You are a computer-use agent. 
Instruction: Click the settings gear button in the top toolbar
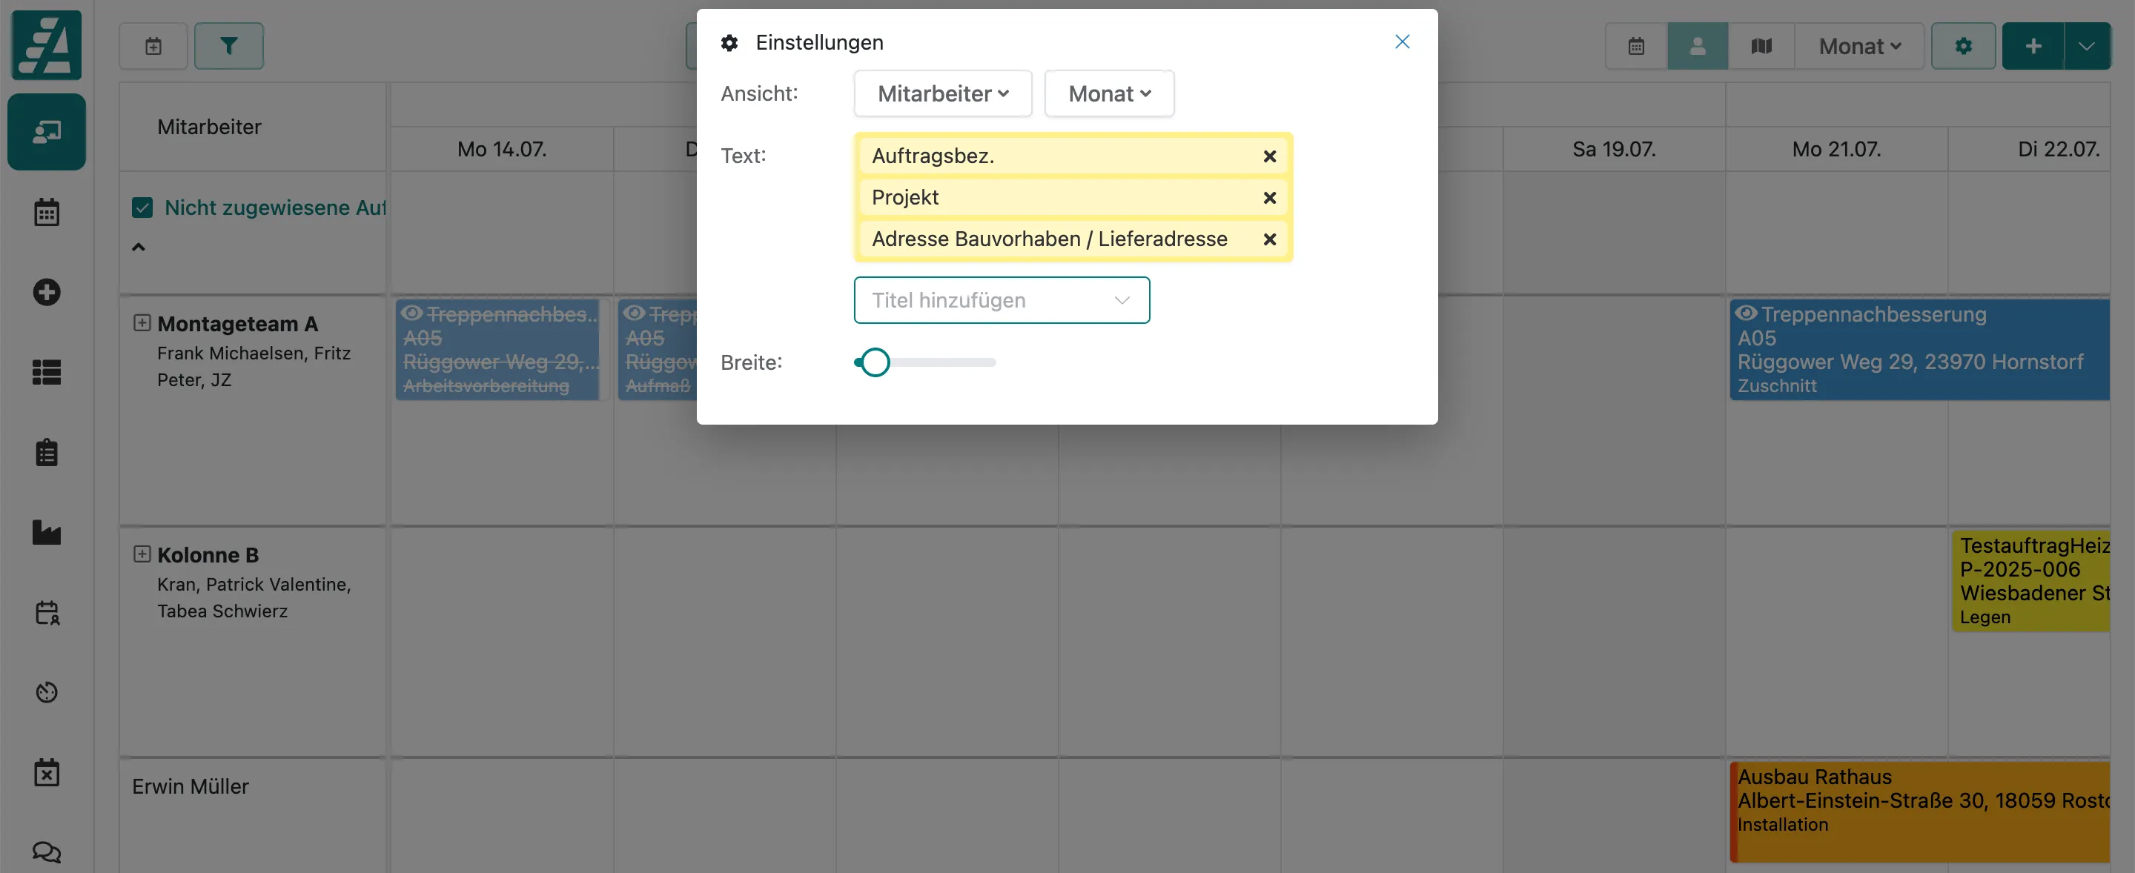pyautogui.click(x=1962, y=45)
